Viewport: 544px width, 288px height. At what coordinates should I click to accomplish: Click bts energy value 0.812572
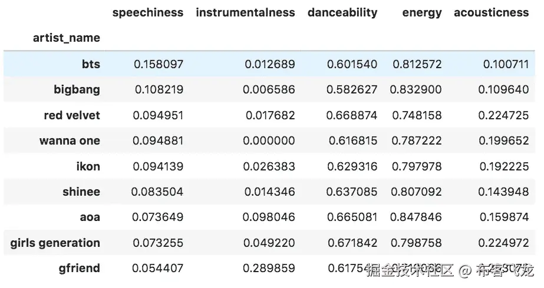[416, 64]
